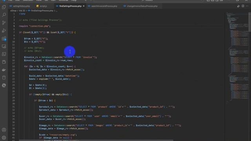
Task: Click the $product_rs Database::search line
Action: click(x=107, y=107)
